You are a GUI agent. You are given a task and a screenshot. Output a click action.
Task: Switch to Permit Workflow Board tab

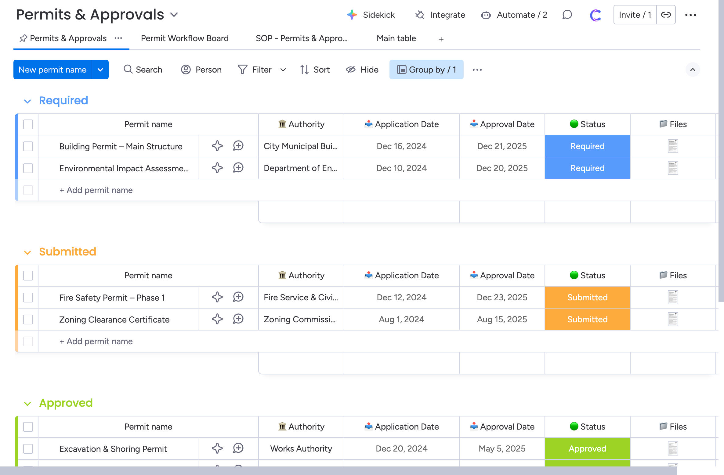click(x=185, y=38)
